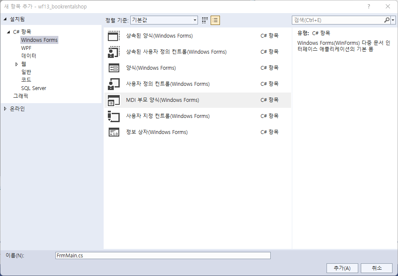
Task: Click 상속된 양식(Windows Forms) label text
Action: coord(159,36)
